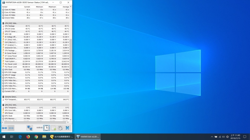This screenshot has height=140, width=250.
Task: Click the Maximum column header
Action: 52,6
